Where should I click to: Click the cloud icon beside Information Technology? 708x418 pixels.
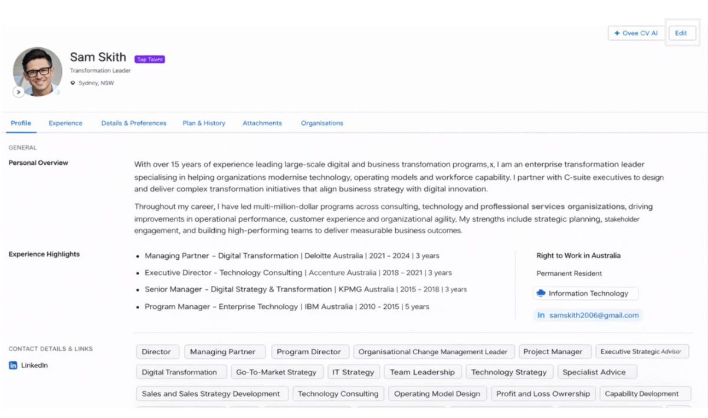pos(541,293)
